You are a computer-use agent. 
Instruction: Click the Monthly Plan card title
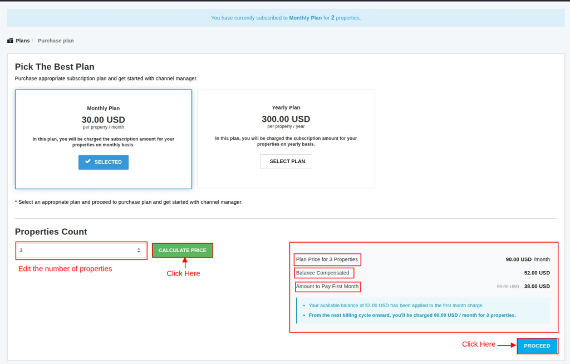[x=103, y=109]
